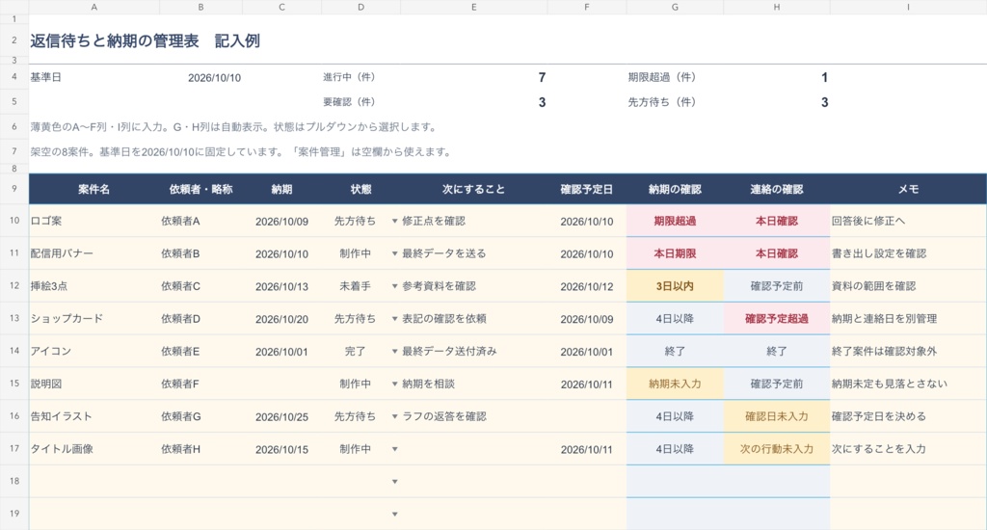The image size is (987, 530).
Task: Click the メモ header cell
Action: coord(908,190)
